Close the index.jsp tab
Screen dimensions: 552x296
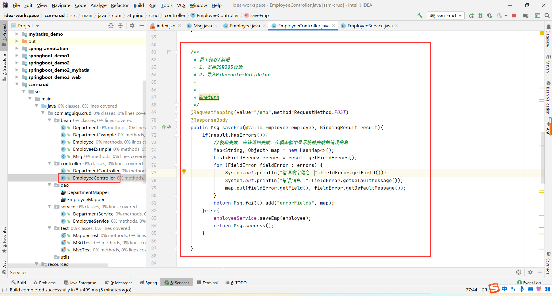coord(179,26)
